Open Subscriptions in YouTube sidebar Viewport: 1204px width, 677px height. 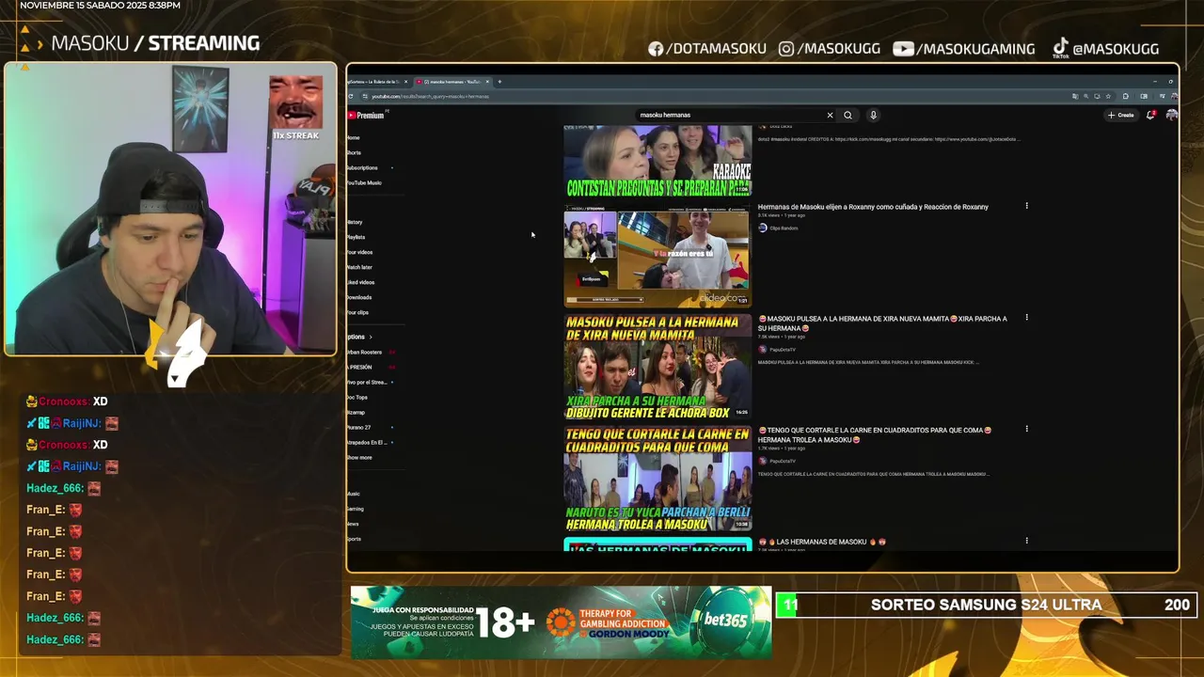tap(363, 167)
